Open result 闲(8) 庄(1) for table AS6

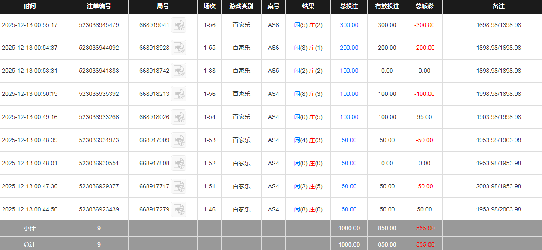tap(308, 48)
